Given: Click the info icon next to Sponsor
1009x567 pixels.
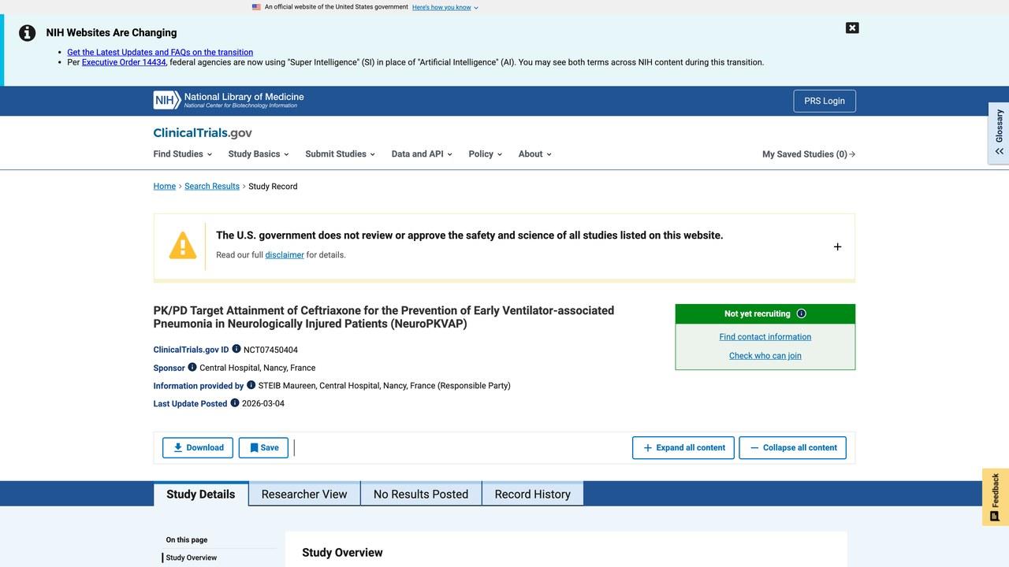Looking at the screenshot, I should pos(192,367).
